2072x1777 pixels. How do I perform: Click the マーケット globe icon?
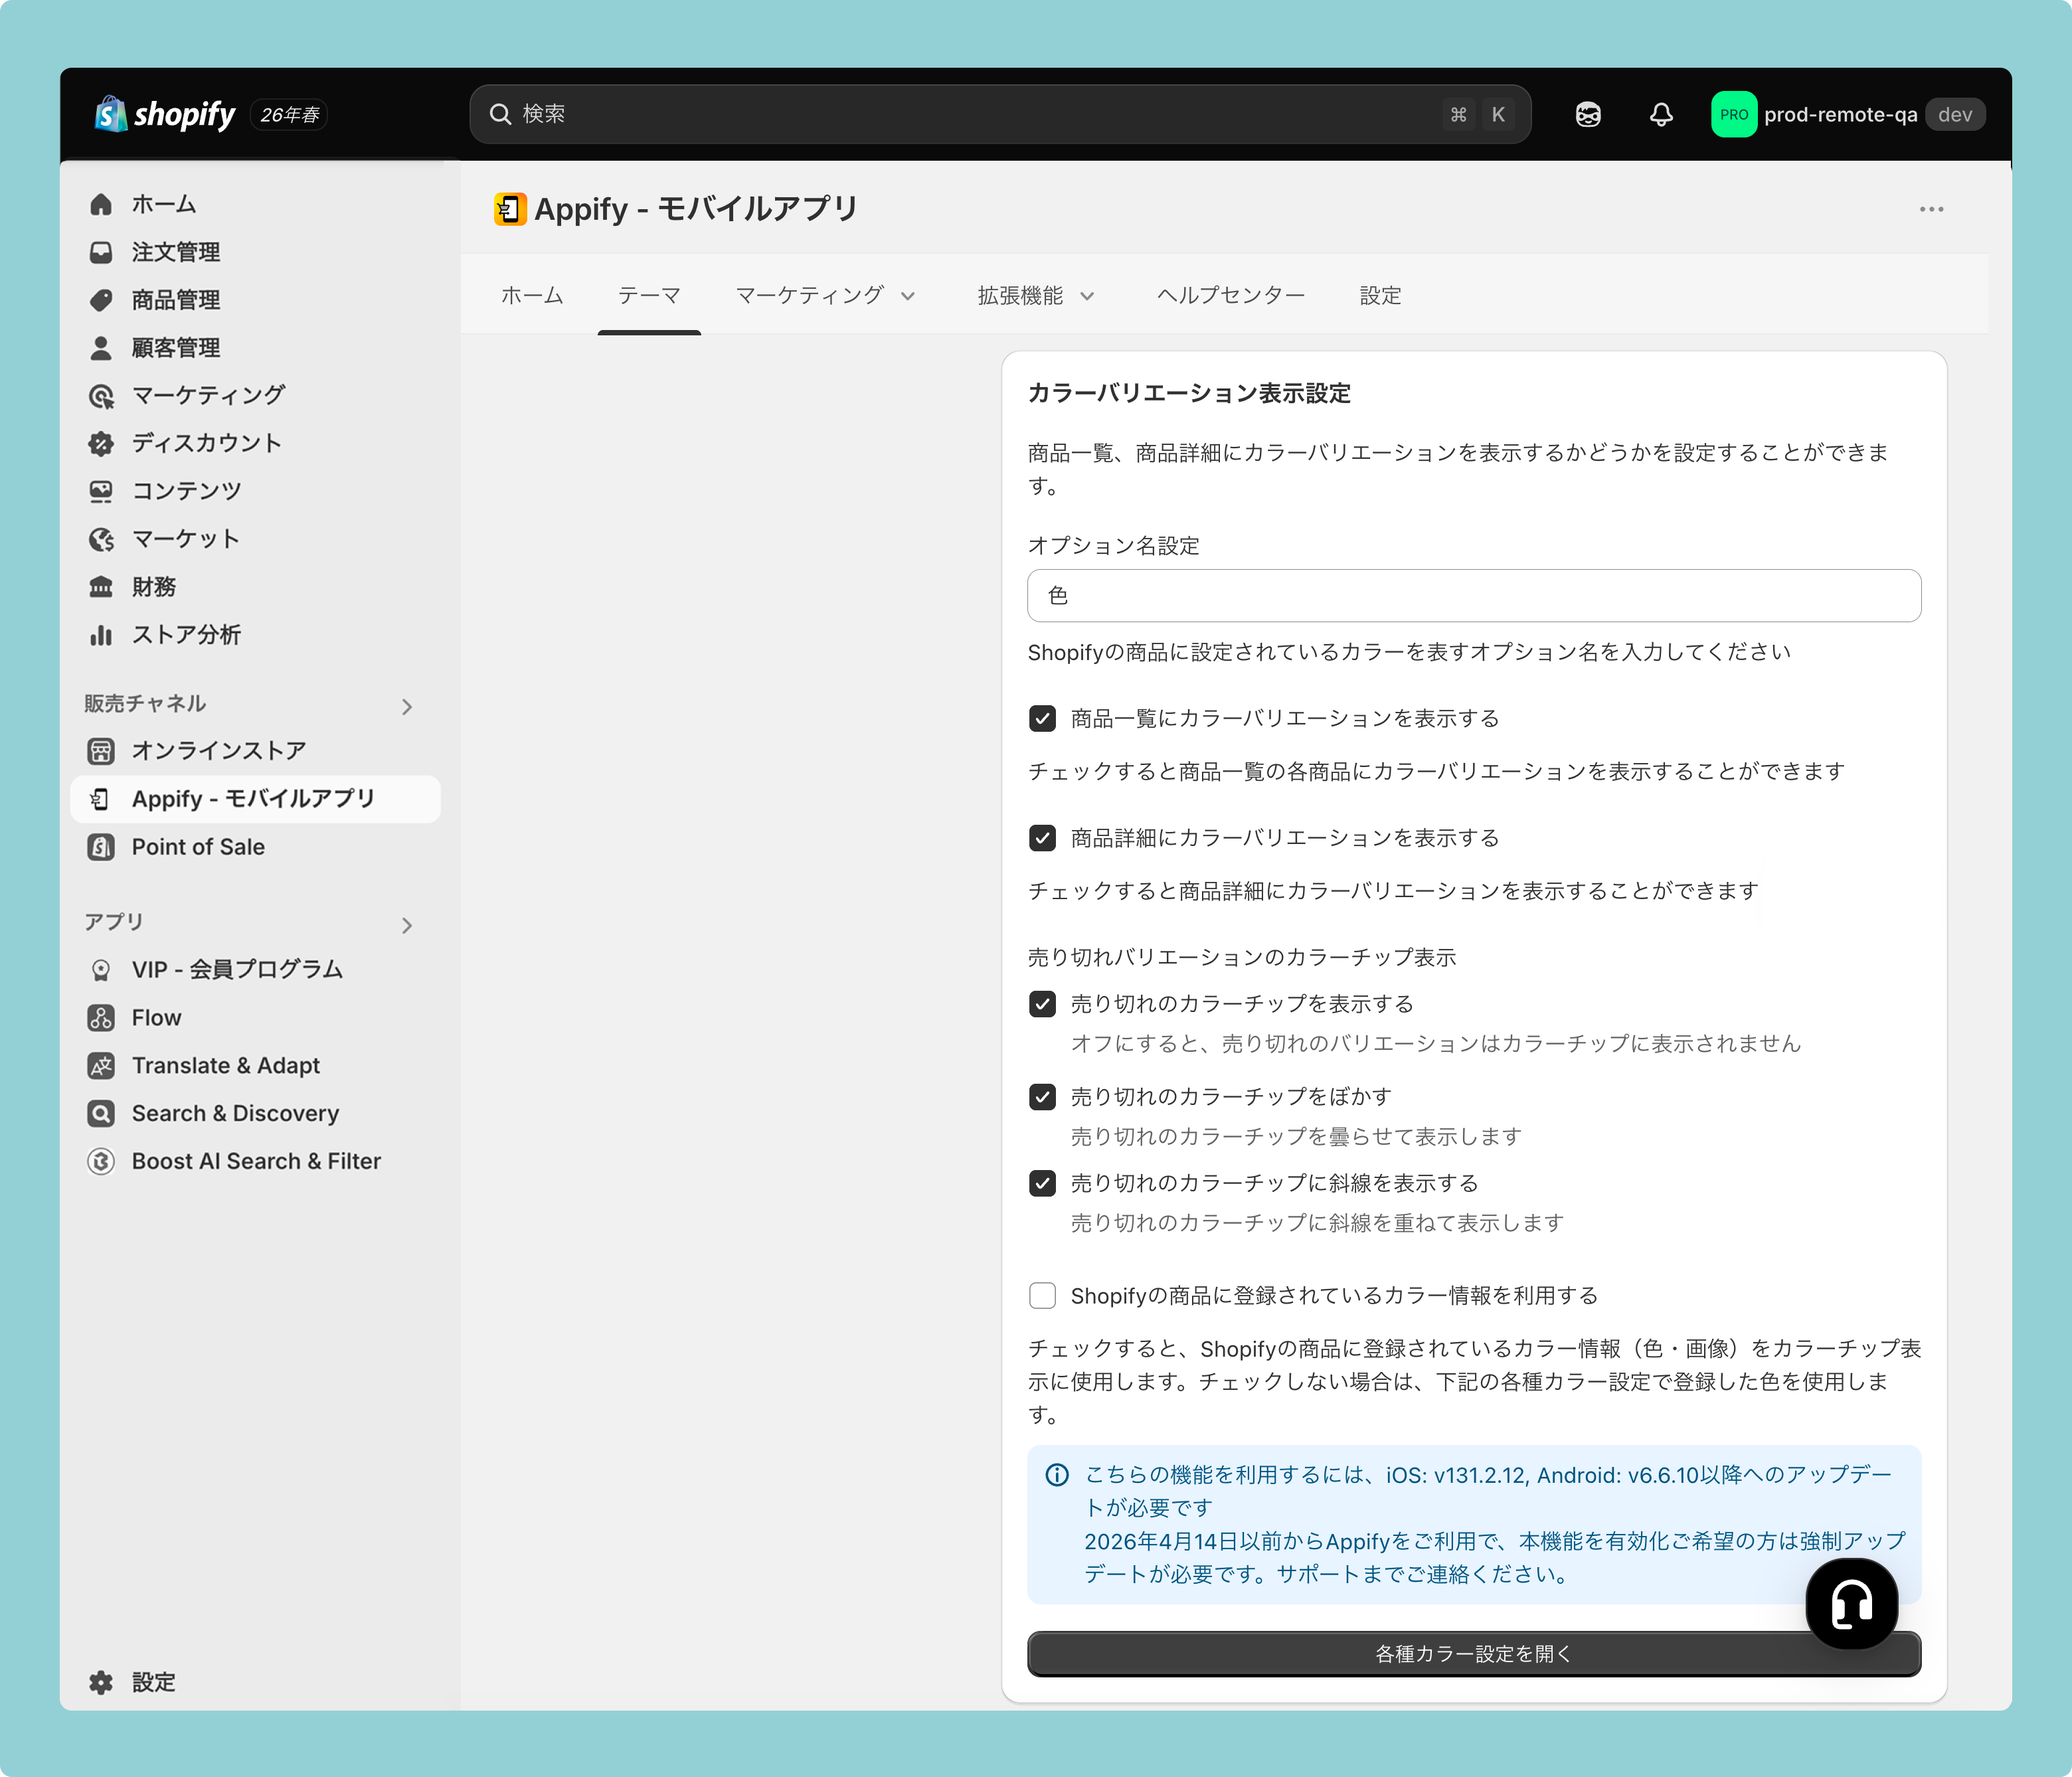[x=101, y=539]
